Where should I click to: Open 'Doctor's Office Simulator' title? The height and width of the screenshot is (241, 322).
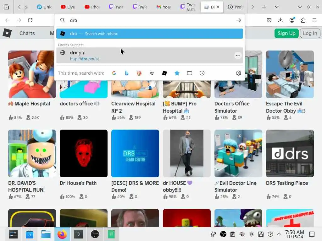click(232, 107)
